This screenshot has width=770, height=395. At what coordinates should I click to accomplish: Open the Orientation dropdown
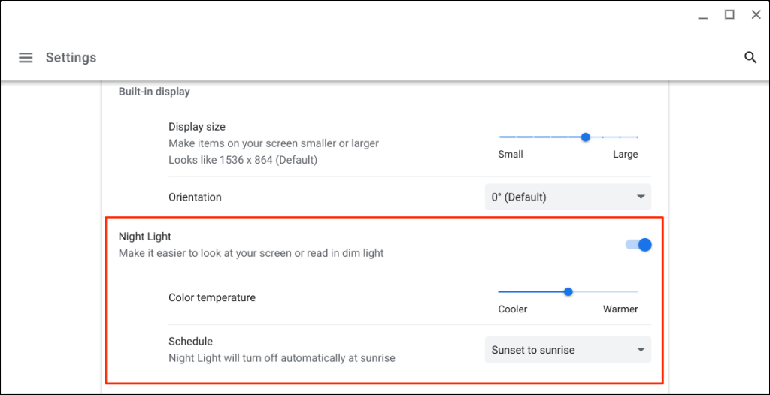pyautogui.click(x=568, y=197)
